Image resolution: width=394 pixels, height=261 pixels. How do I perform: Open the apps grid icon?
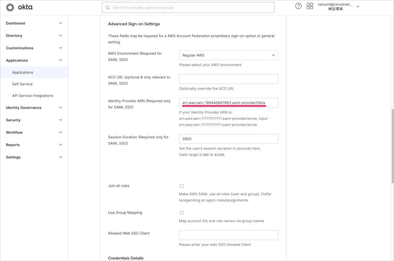point(310,6)
